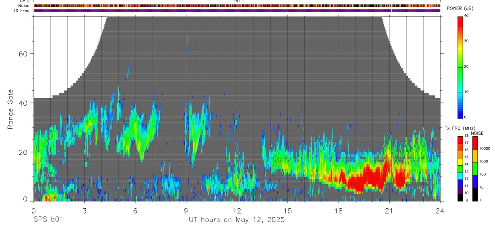This screenshot has height=228, width=495.
Task: Click the POWER (dB) colorbar label
Action: coord(460,8)
